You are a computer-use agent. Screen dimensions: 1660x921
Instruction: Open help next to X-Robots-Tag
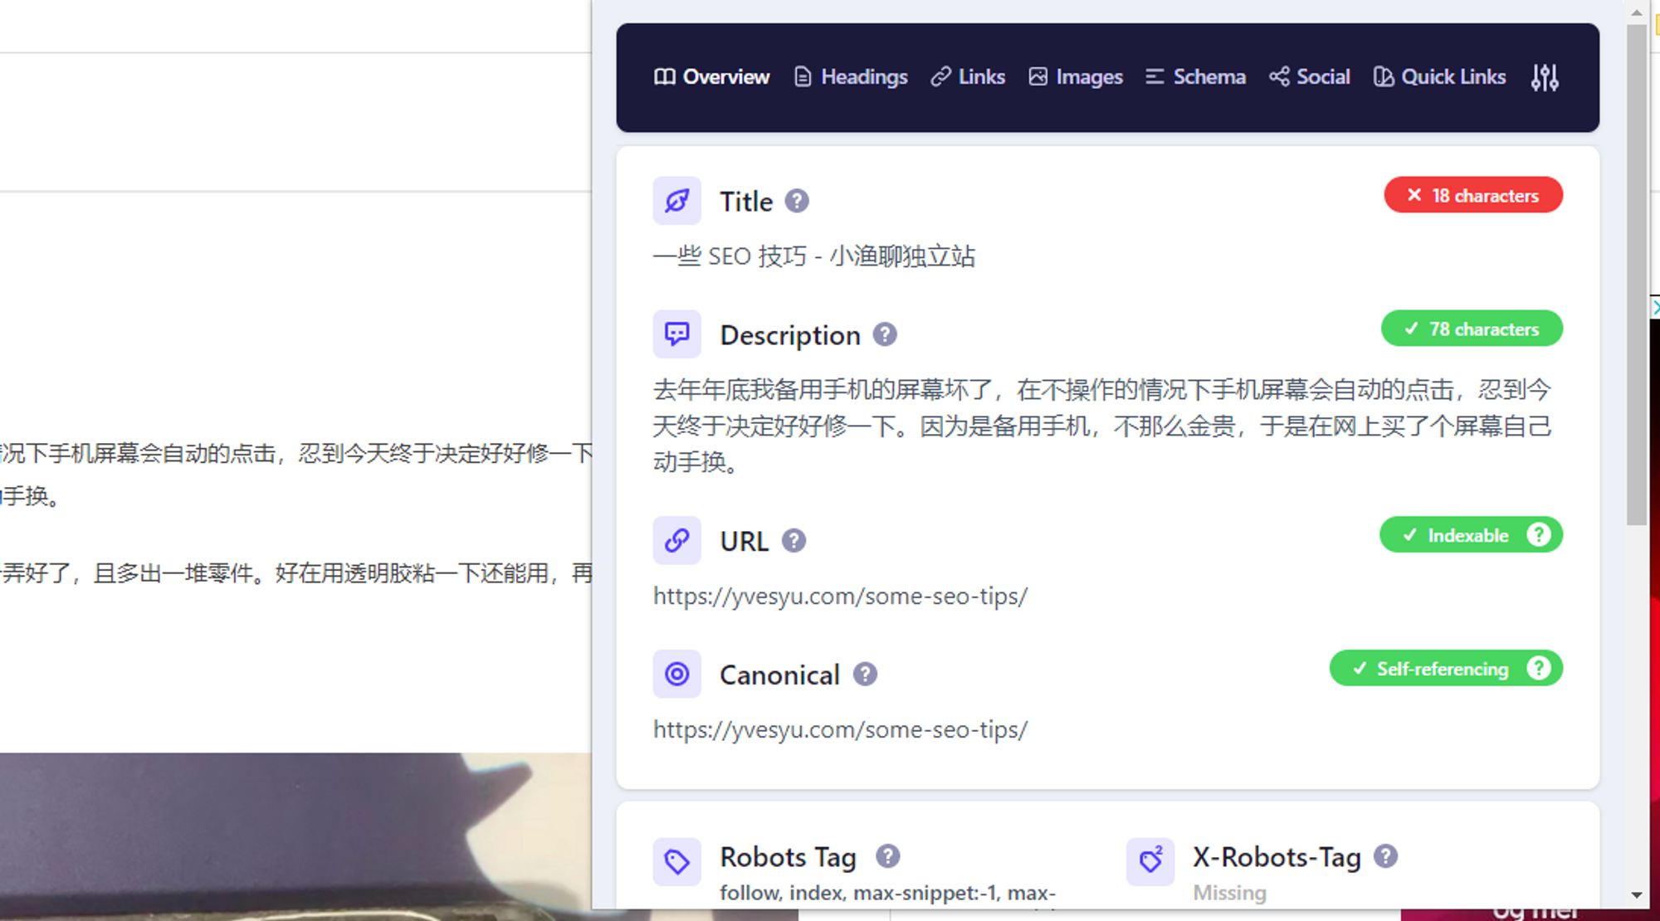[x=1385, y=856]
